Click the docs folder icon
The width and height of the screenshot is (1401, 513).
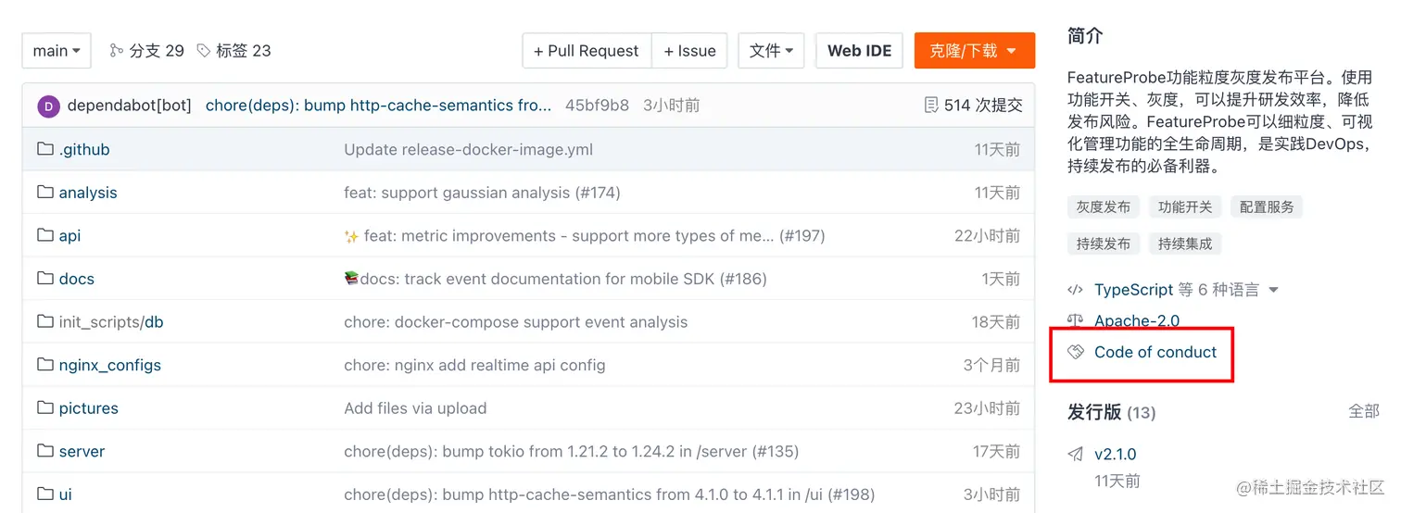pyautogui.click(x=45, y=279)
